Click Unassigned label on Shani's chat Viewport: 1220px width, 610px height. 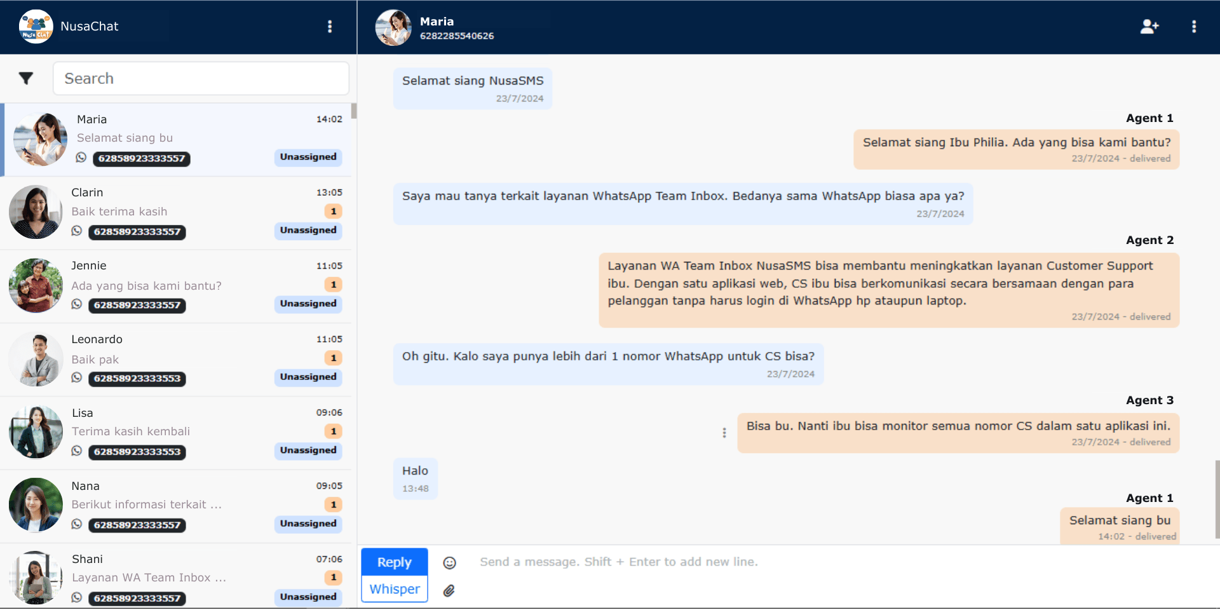tap(308, 597)
